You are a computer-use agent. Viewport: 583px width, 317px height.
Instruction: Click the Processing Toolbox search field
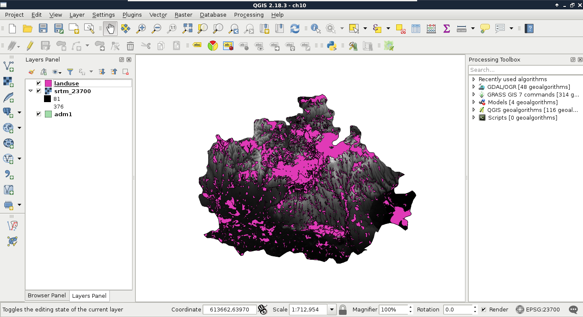coord(525,70)
